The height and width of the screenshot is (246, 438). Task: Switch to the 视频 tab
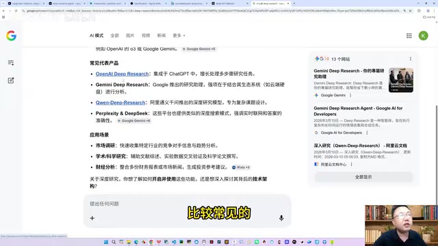pyautogui.click(x=146, y=36)
